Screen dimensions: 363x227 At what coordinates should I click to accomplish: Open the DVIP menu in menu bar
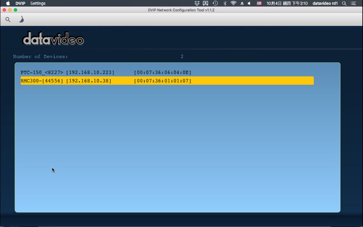(x=20, y=3)
